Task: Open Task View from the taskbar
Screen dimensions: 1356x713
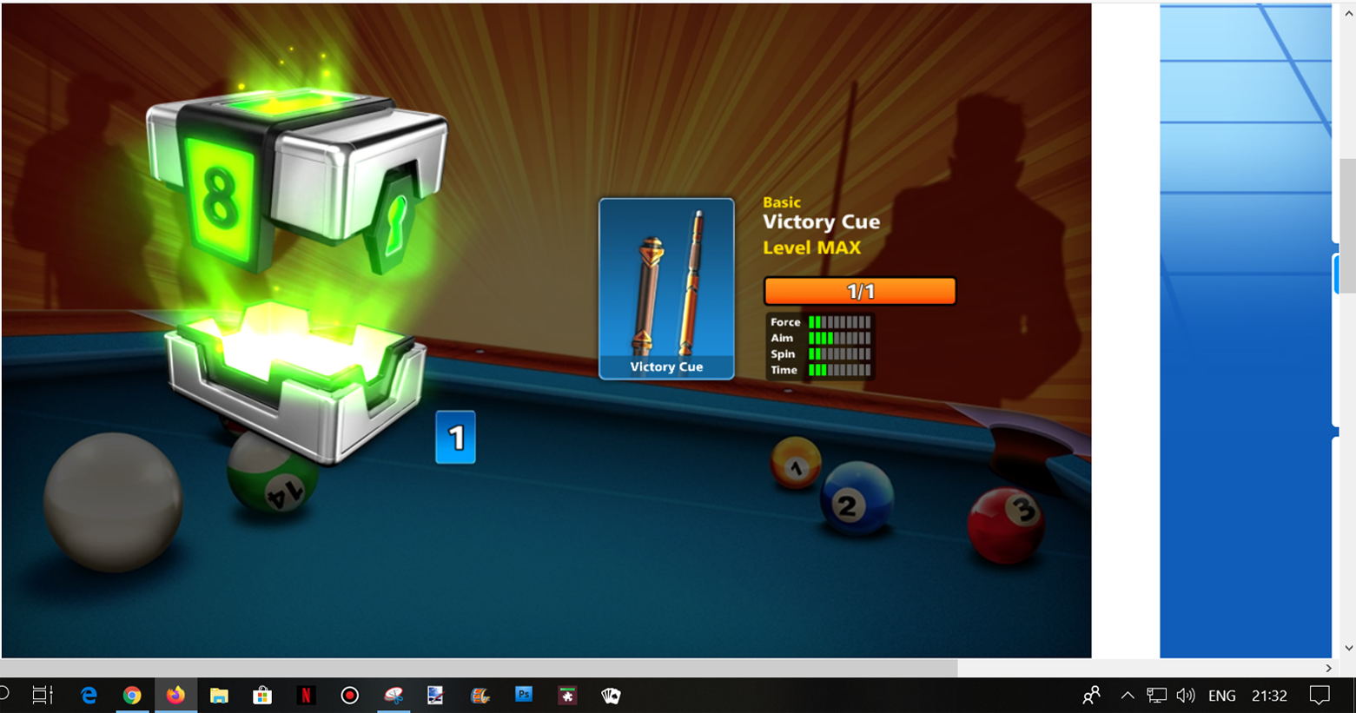Action: click(x=42, y=695)
